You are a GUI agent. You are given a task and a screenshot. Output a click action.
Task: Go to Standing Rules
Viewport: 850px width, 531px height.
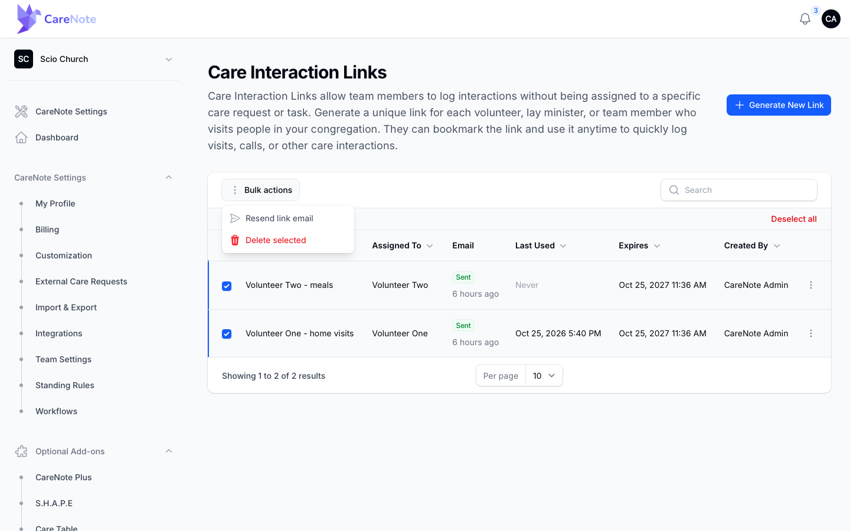[65, 385]
